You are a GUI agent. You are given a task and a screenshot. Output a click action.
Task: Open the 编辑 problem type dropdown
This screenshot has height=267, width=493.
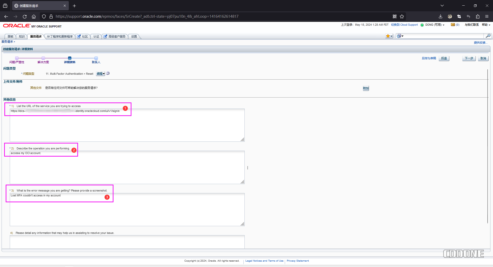[x=100, y=74]
